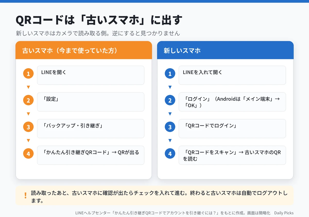Click the LINEヘルプセンター source credit line
Screen dimensions: 309x217
pos(173,213)
